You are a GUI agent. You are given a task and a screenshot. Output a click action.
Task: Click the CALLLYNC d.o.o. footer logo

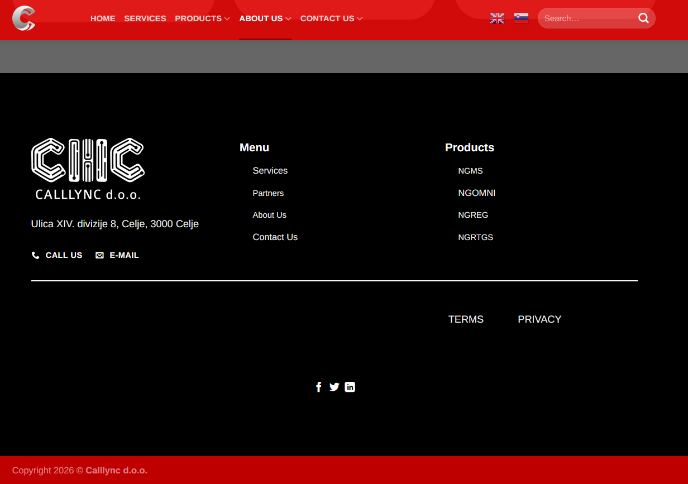(88, 169)
